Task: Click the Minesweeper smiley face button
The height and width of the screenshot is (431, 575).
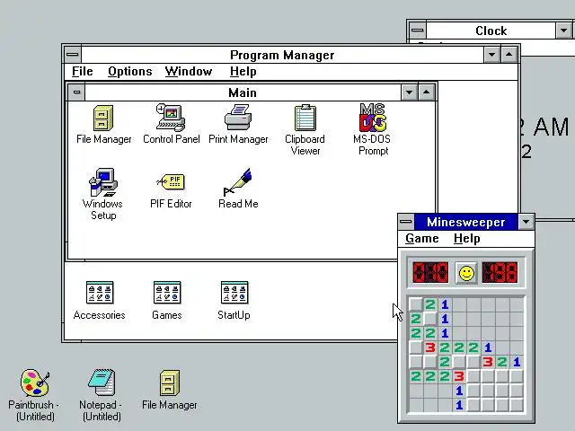Action: pos(466,273)
